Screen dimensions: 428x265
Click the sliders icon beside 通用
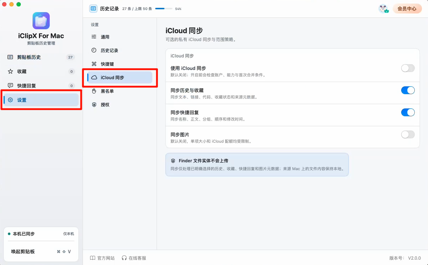tap(94, 37)
